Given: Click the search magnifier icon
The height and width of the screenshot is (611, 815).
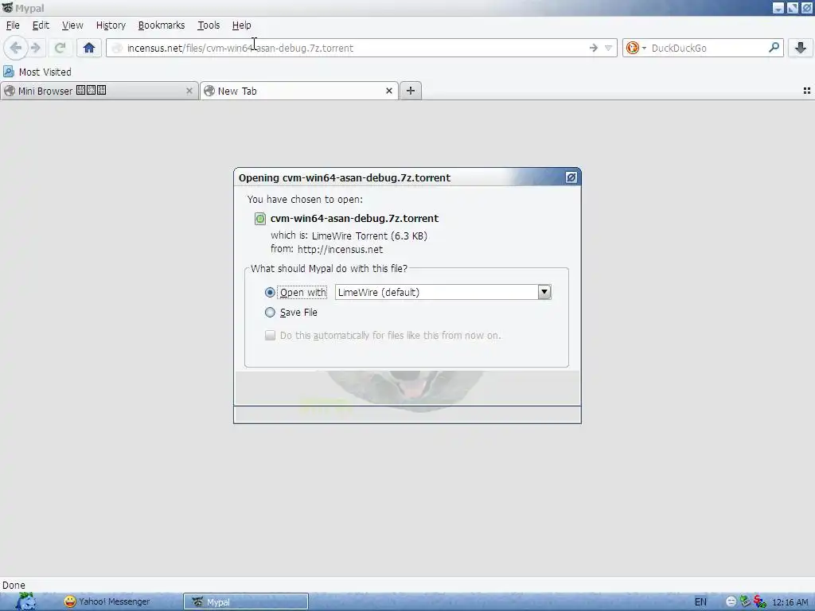Looking at the screenshot, I should click(774, 48).
